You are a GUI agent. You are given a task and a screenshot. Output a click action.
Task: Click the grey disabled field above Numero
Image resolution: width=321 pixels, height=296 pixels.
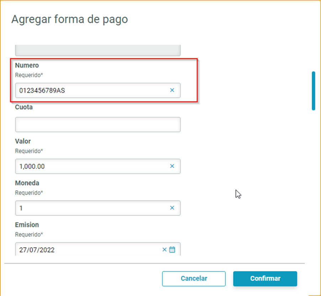pyautogui.click(x=98, y=50)
